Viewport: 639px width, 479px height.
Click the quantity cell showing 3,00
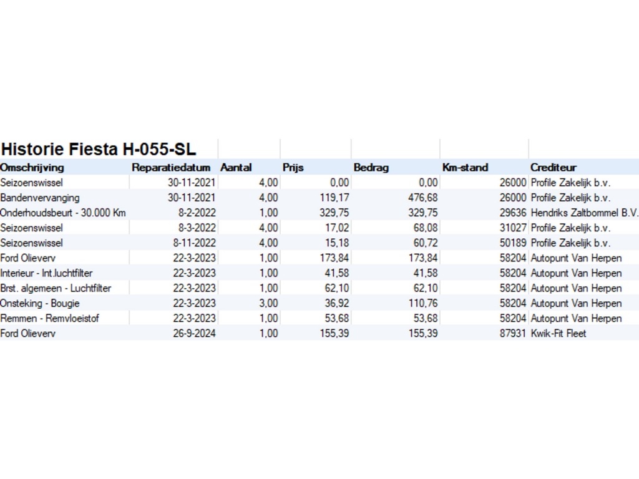268,303
